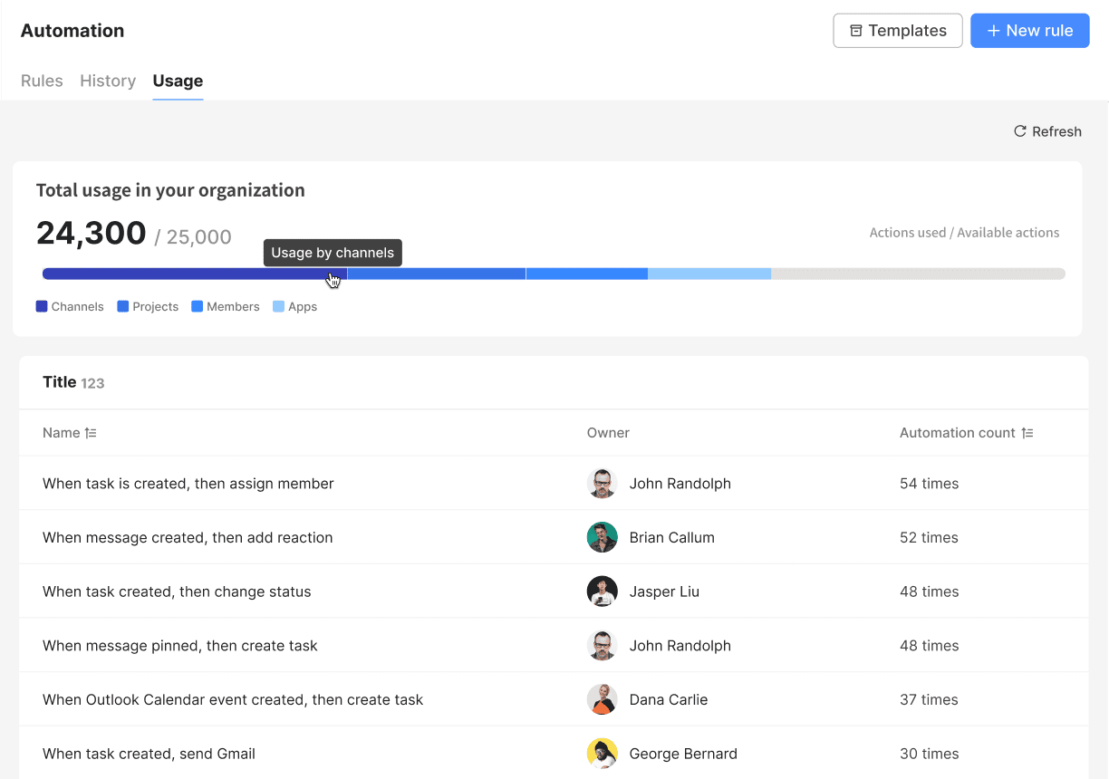This screenshot has height=779, width=1109.
Task: Open 'When Outlook Calendar event created' rule
Action: (x=233, y=699)
